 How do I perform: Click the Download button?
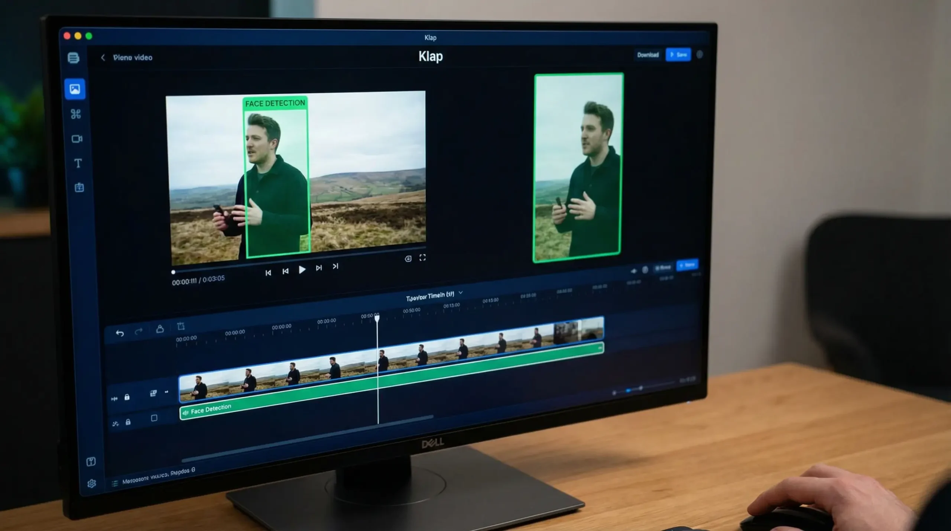click(648, 55)
